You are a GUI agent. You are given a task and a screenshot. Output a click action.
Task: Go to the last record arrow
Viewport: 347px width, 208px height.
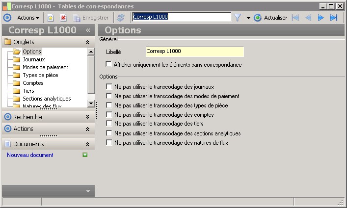tap(333, 18)
